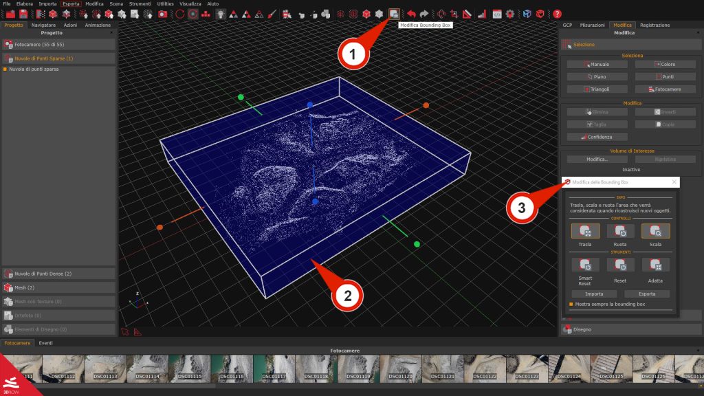Select the red paintbrush toolbar icon

pyautogui.click(x=272, y=14)
